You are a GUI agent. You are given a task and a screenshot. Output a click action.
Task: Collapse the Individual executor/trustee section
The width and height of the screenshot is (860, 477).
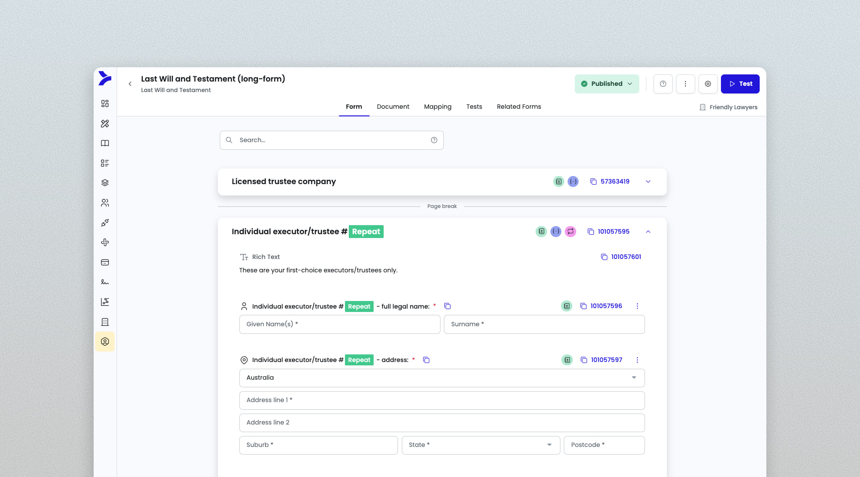click(x=648, y=232)
